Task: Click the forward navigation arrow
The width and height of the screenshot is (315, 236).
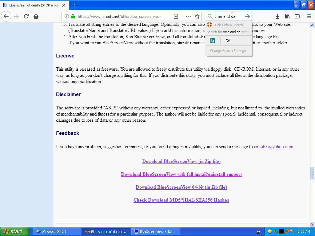Action: (x=16, y=16)
